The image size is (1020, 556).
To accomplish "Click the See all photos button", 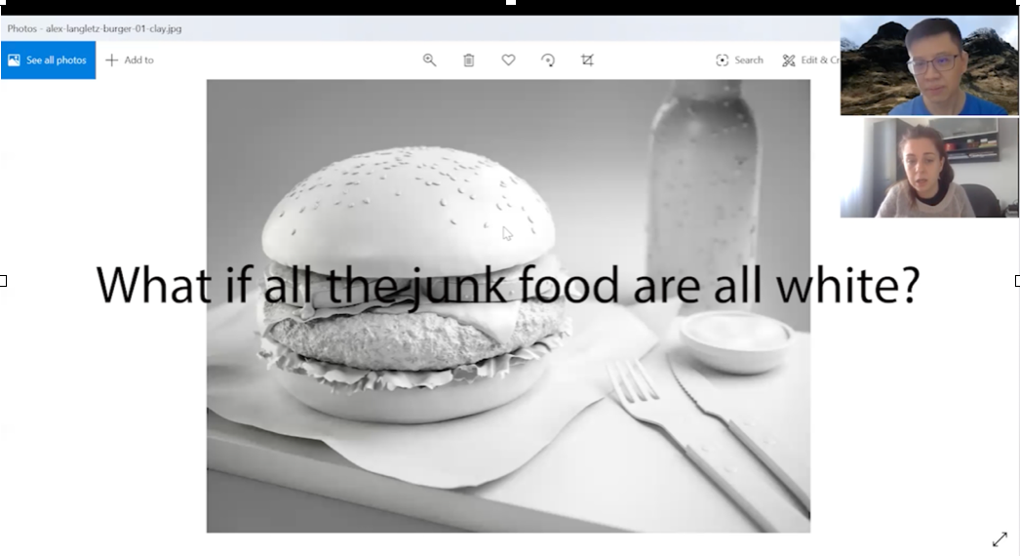I will point(48,60).
